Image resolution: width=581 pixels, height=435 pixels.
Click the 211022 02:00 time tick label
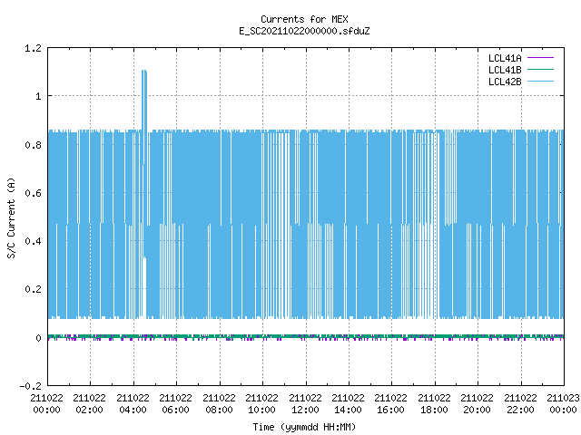coord(89,404)
